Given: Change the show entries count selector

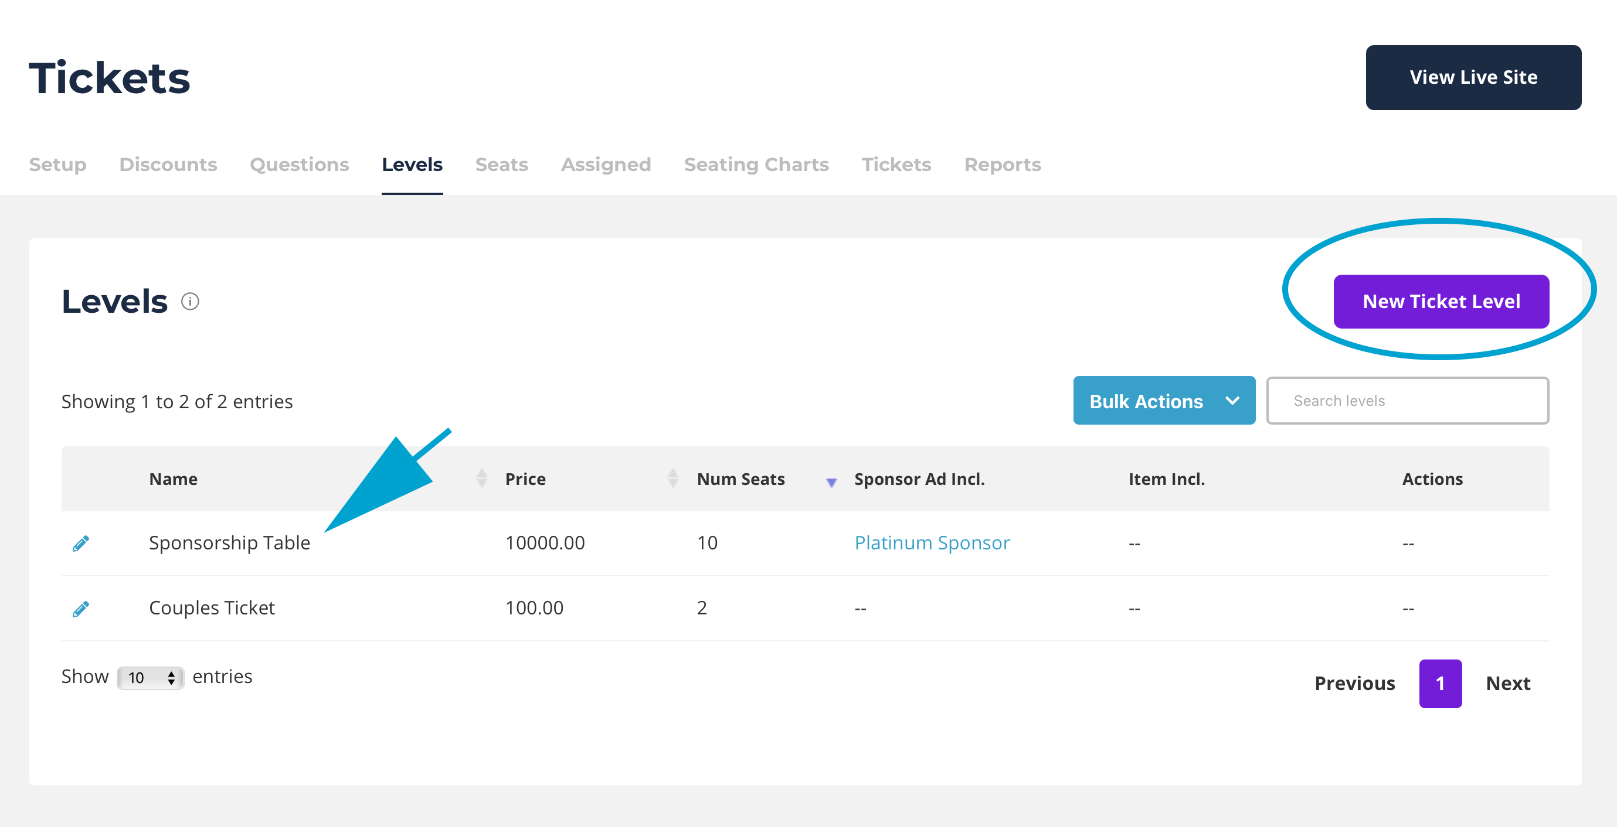Looking at the screenshot, I should tap(151, 677).
